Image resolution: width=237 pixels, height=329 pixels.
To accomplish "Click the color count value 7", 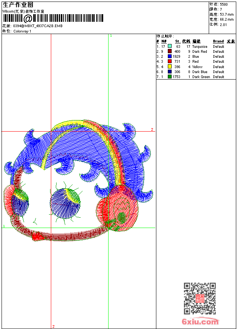I will coord(221,9).
